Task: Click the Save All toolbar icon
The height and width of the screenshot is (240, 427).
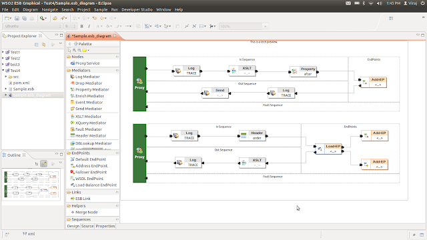Action: click(x=24, y=18)
